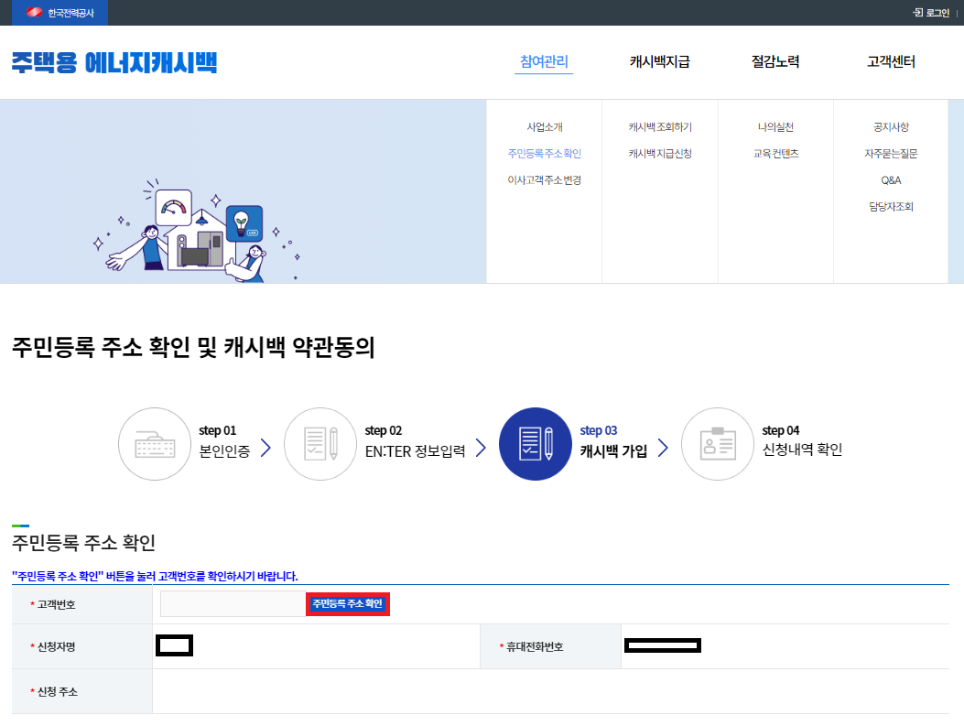The height and width of the screenshot is (726, 964).
Task: Click the house energy illustration banner
Action: coord(197,231)
